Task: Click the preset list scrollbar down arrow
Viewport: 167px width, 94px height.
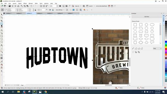Action: (160, 43)
